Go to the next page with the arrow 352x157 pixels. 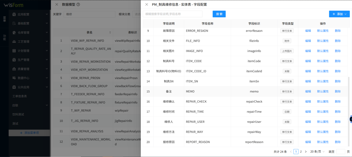pos(306,152)
